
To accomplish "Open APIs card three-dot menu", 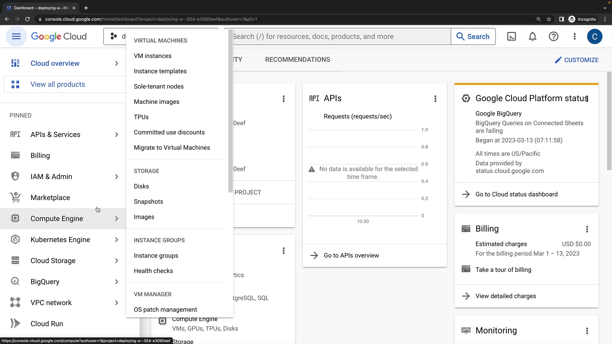I will point(435,99).
